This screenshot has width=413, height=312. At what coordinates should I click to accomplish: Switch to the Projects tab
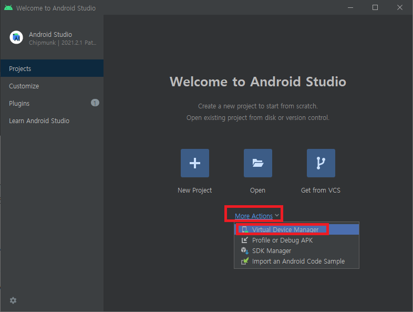pos(52,68)
